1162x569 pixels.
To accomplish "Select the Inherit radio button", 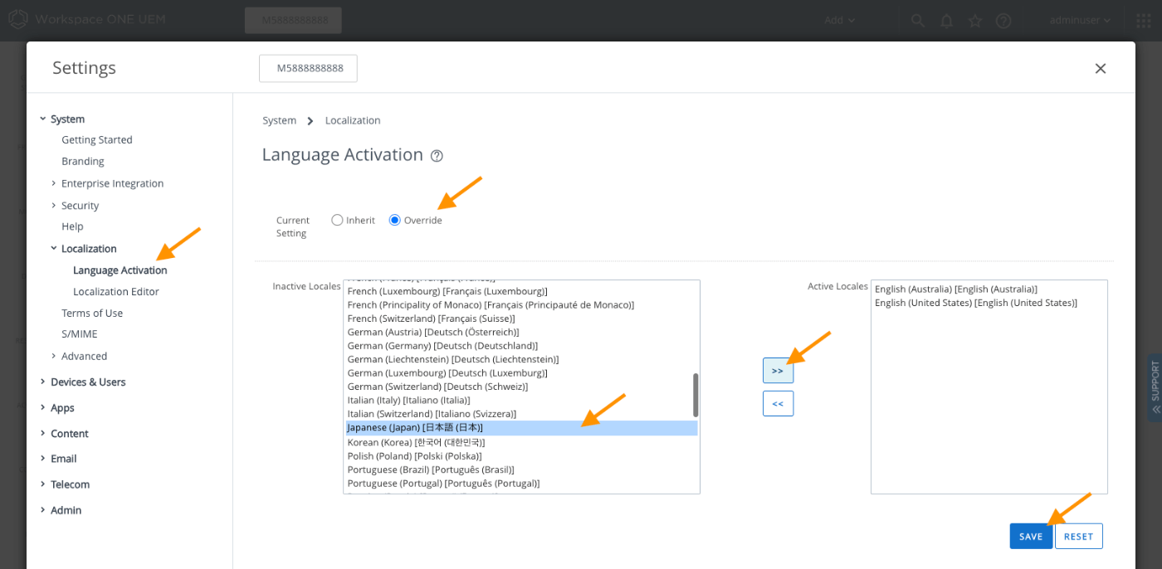I will coord(337,220).
